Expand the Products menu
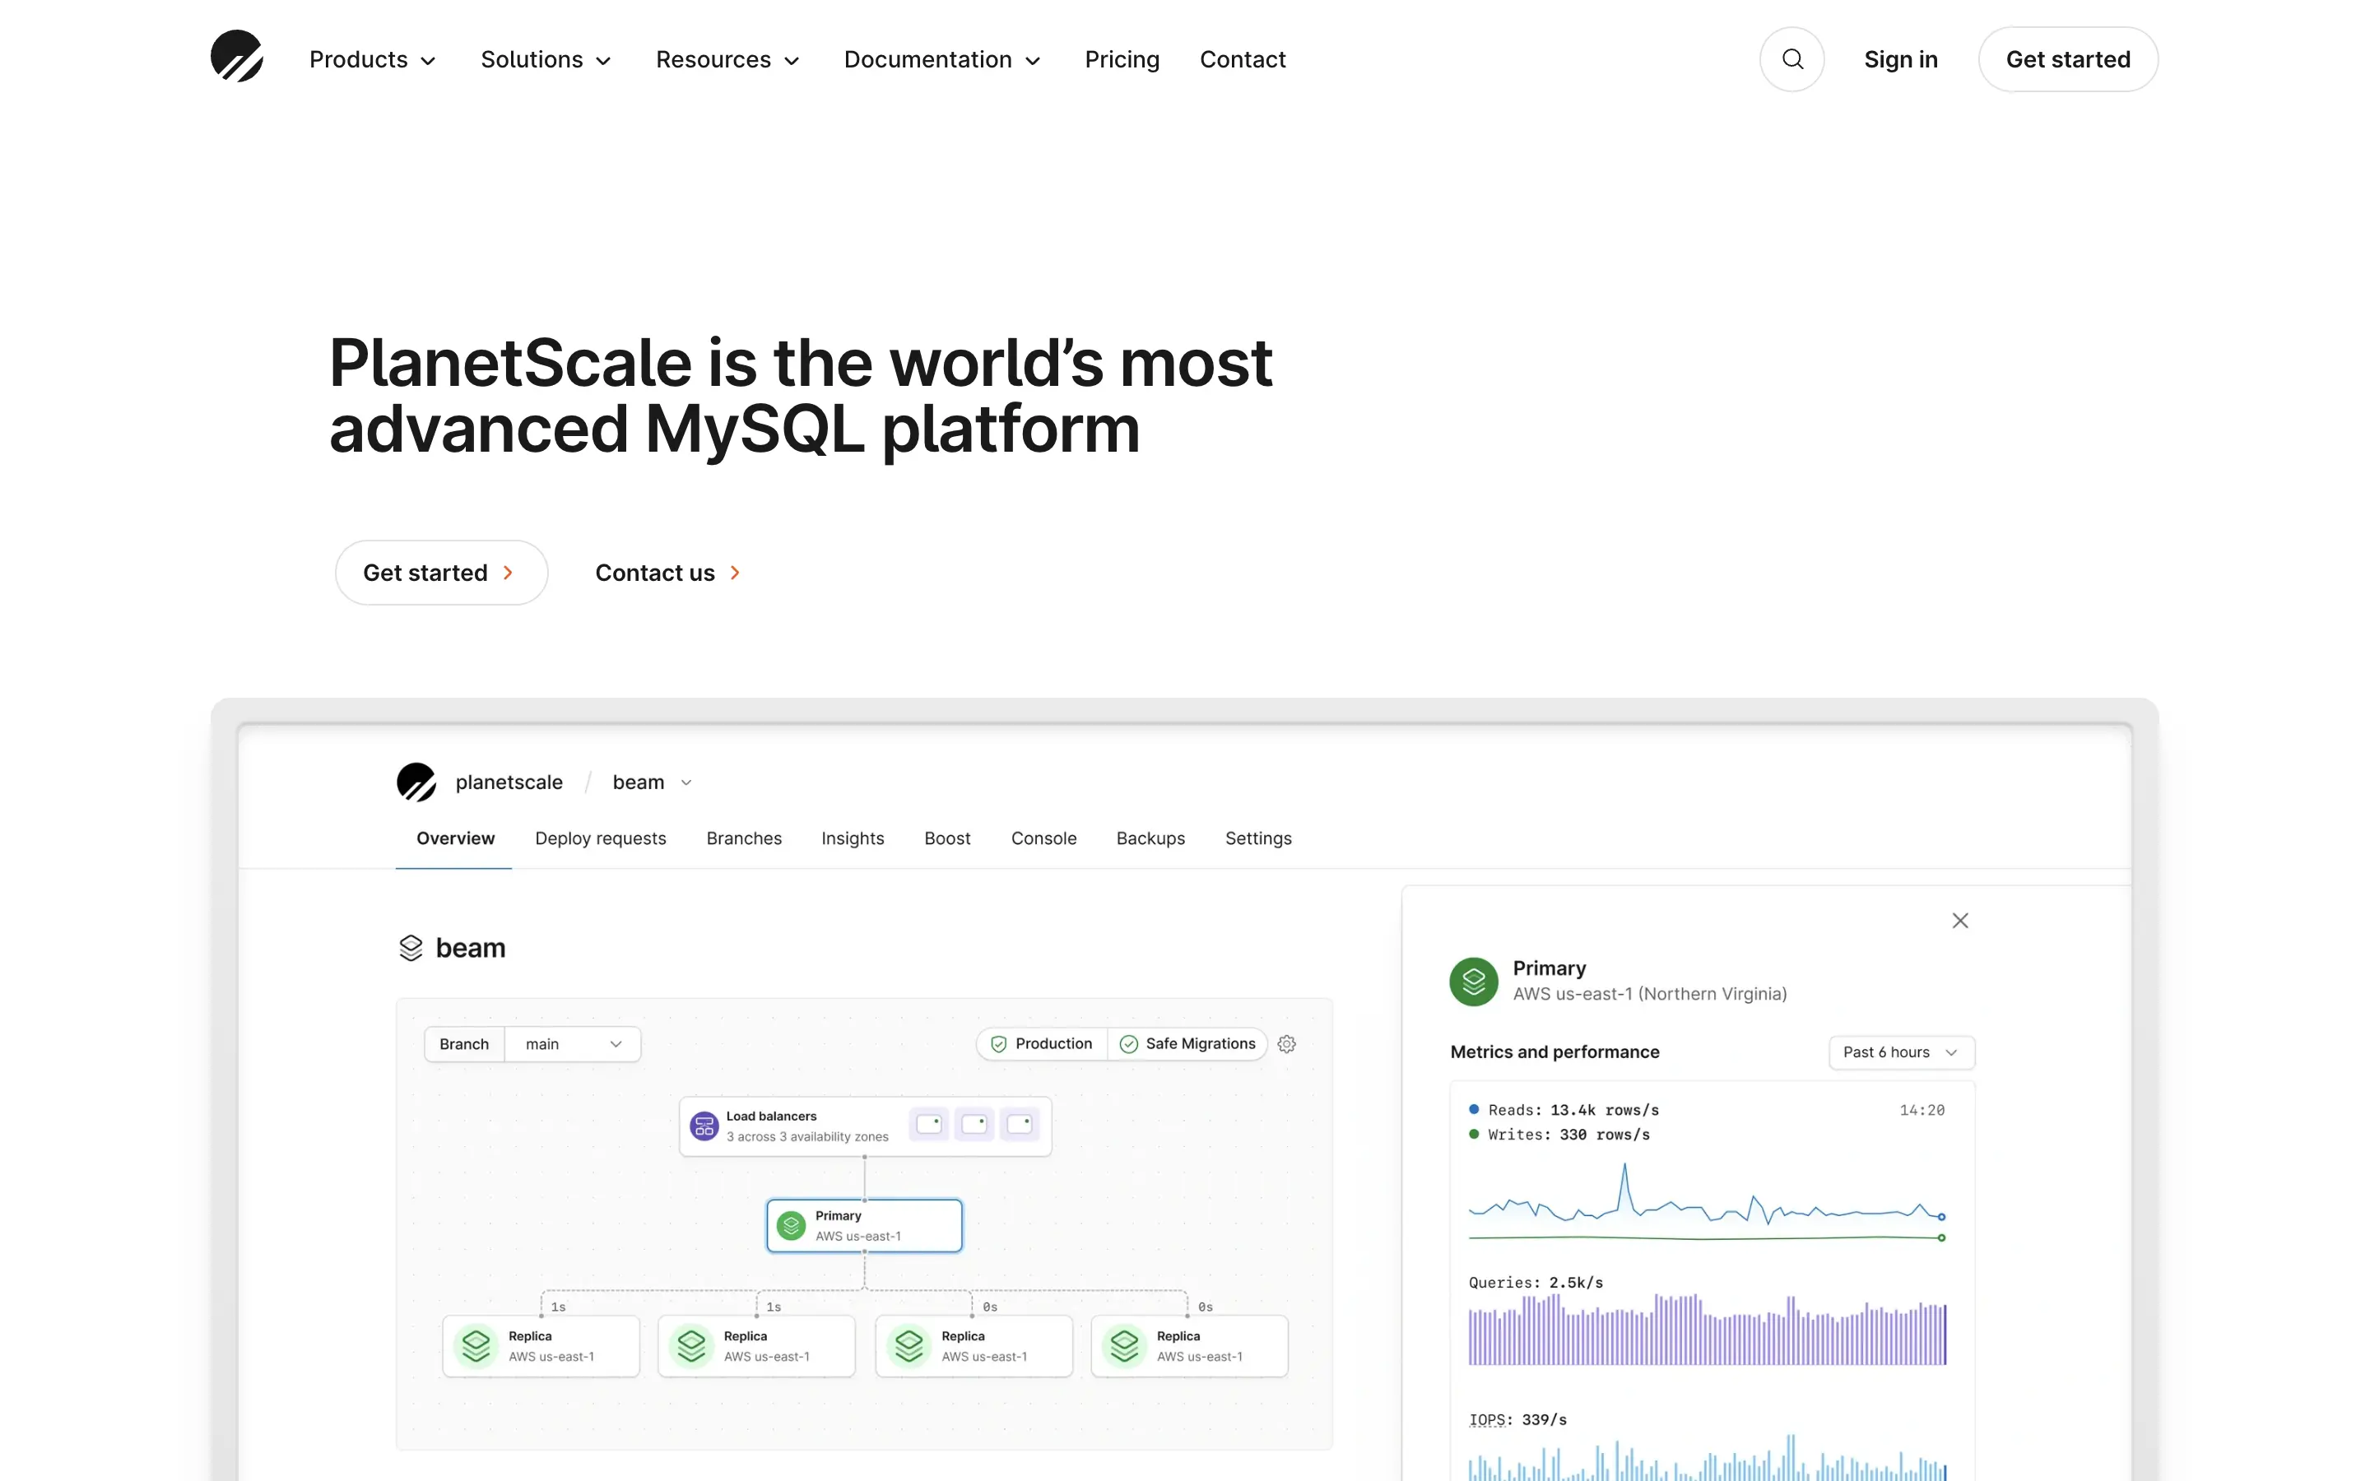 point(373,60)
